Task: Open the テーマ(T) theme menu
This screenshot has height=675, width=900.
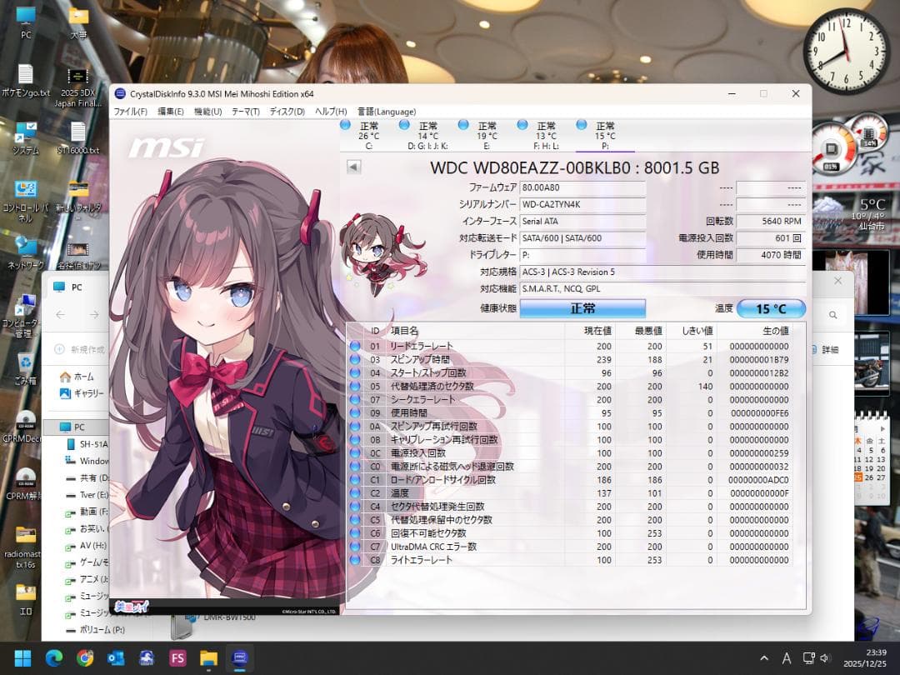Action: tap(245, 112)
